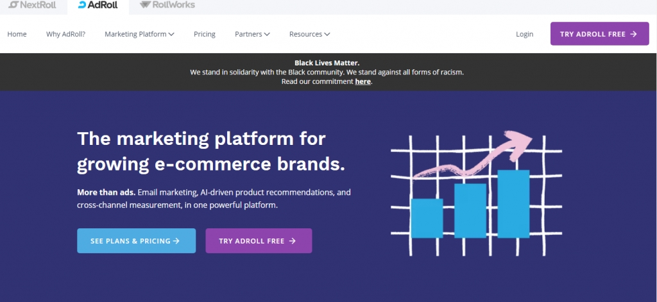
Task: Click the Login link
Action: point(524,34)
